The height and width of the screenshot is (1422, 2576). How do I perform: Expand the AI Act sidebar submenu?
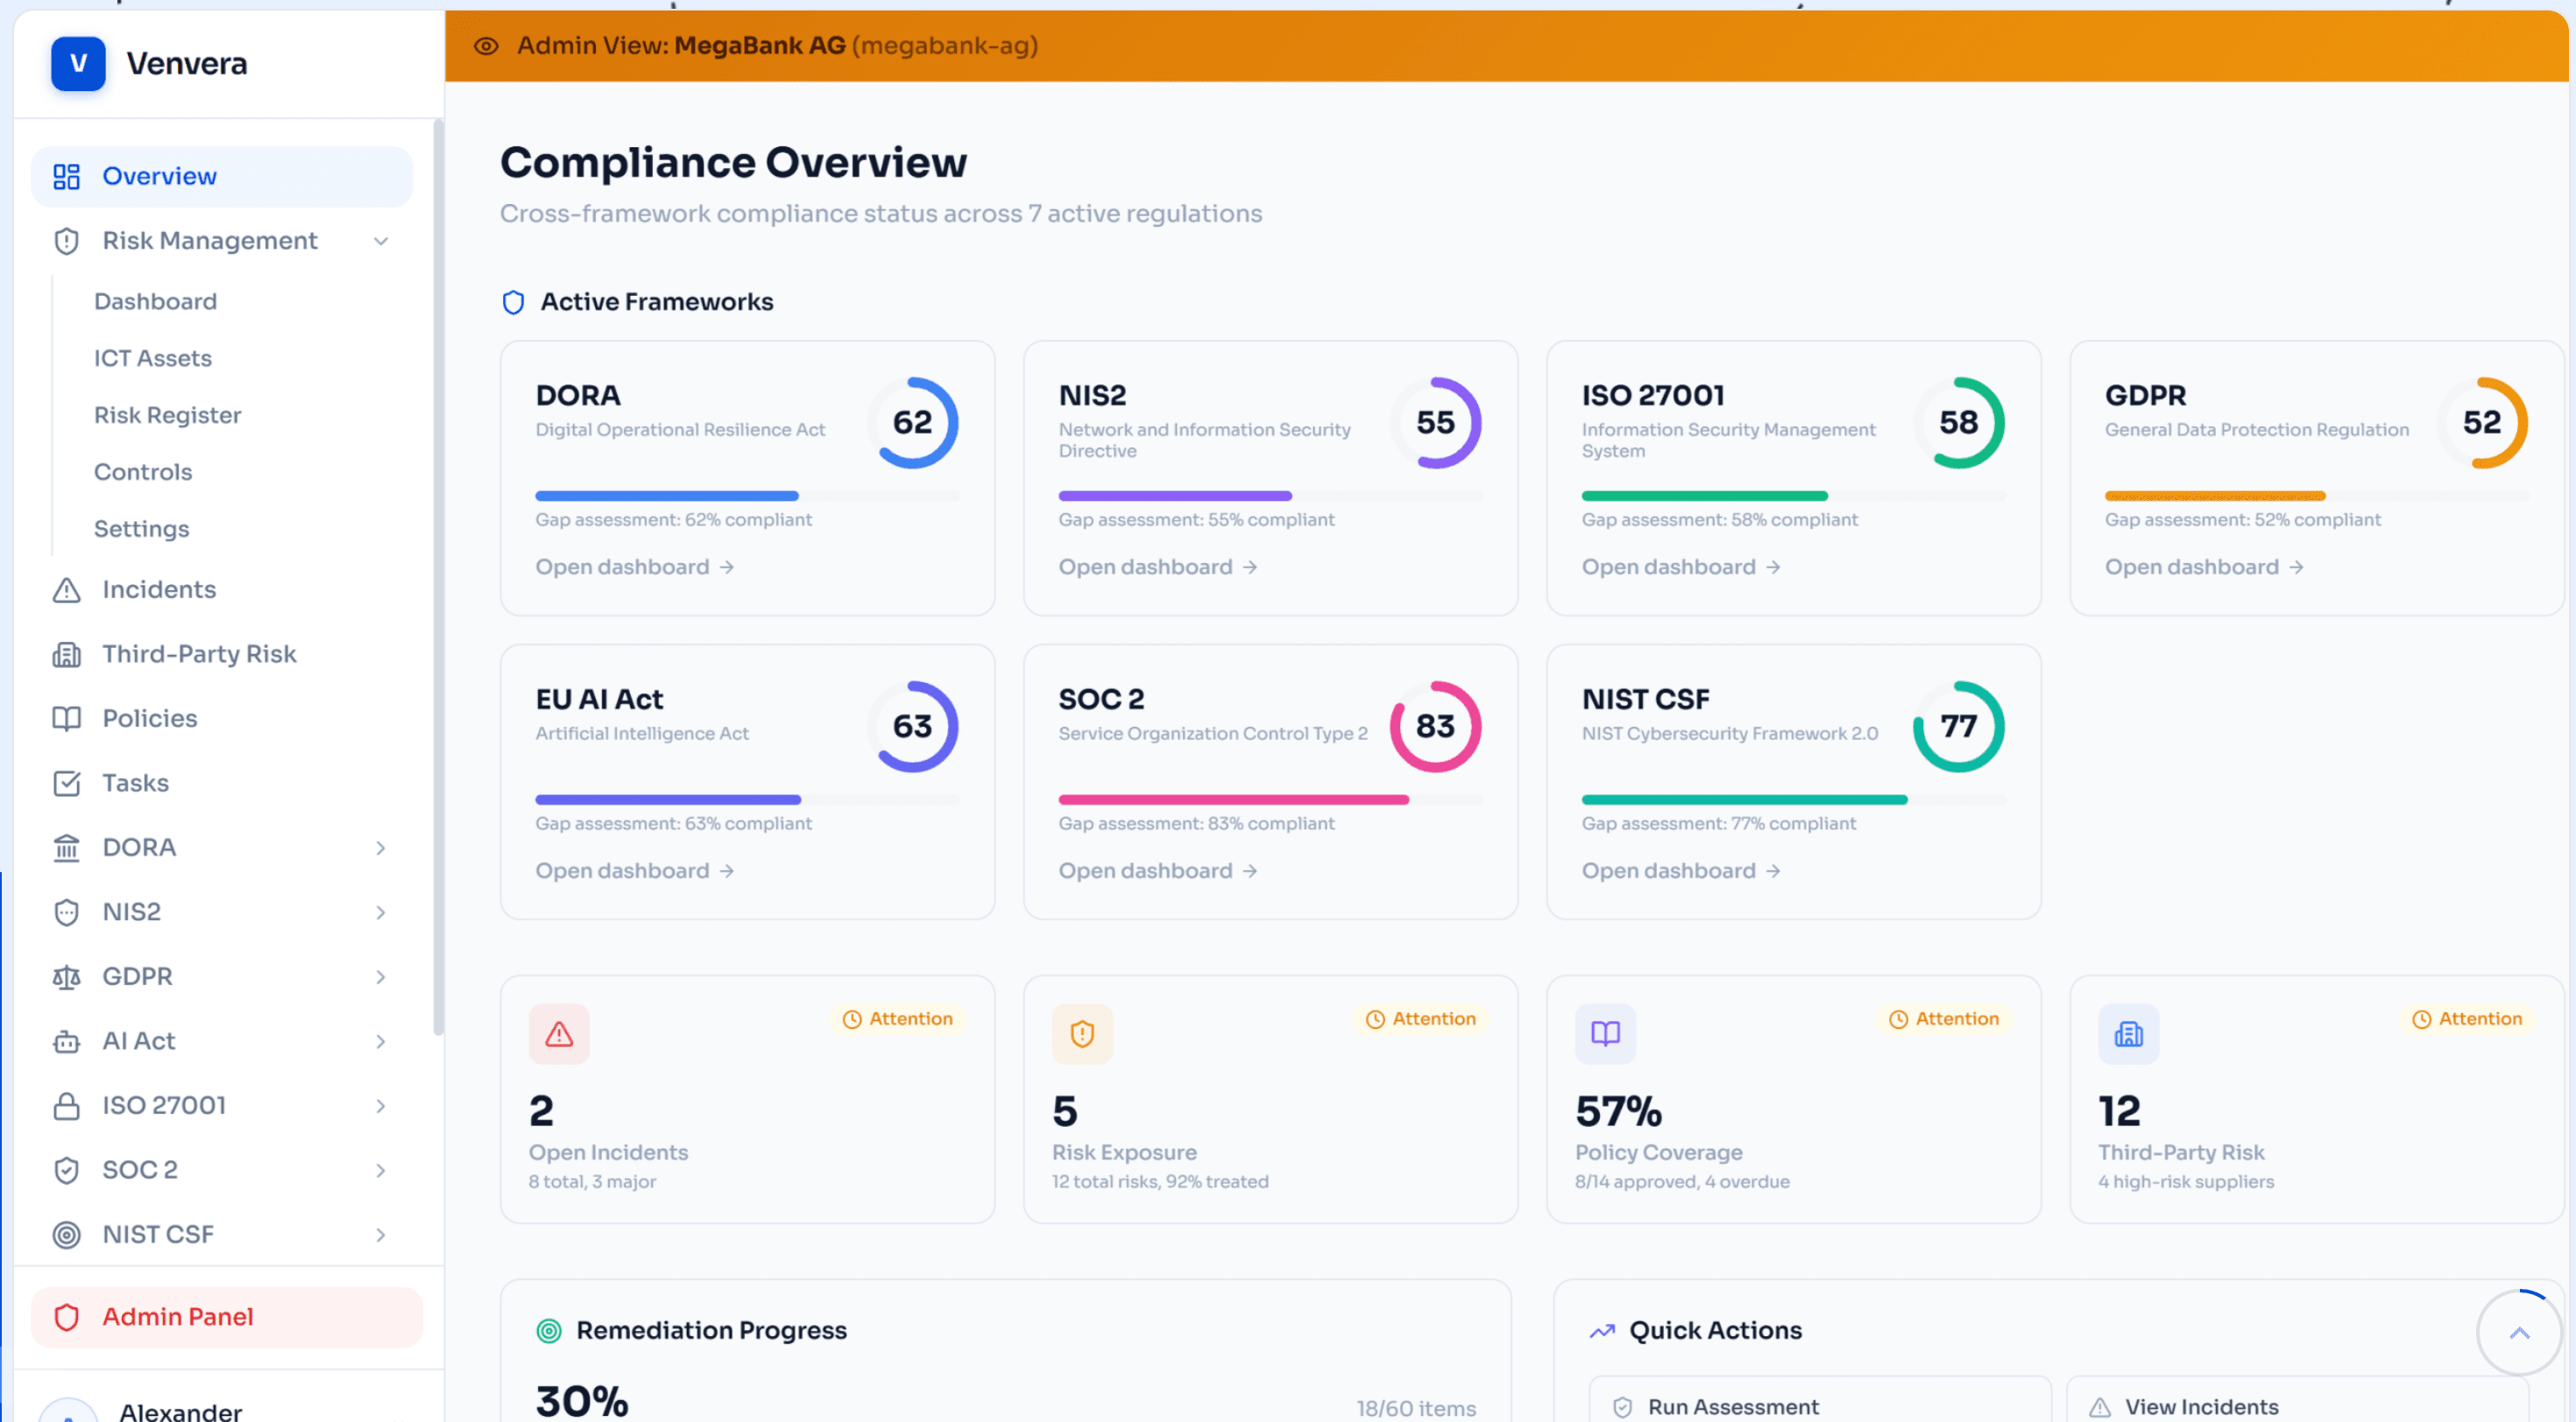[x=381, y=1041]
